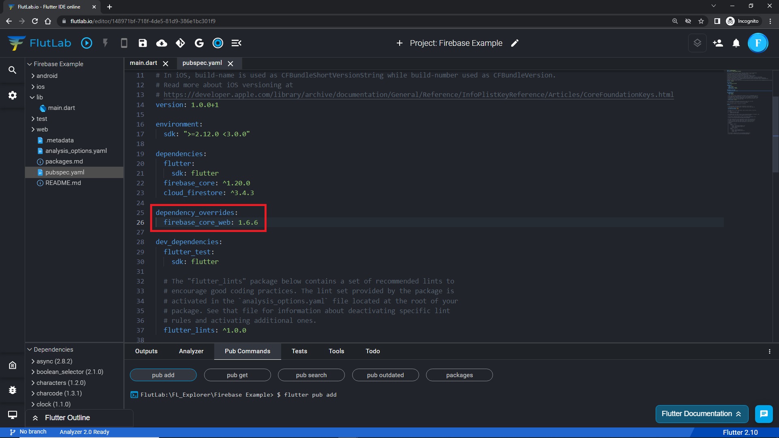Select the Pub Commands tab
The height and width of the screenshot is (438, 779).
coord(247,351)
